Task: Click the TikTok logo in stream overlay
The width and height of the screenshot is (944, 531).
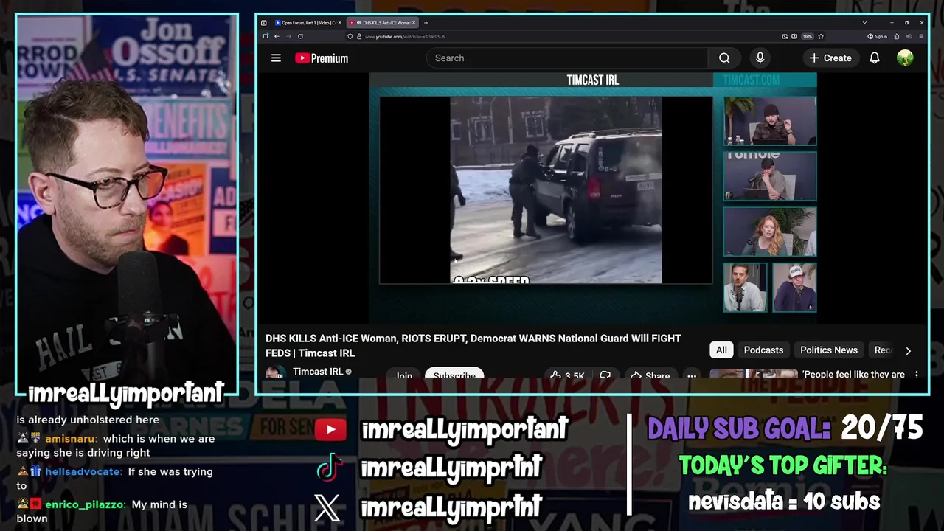Action: click(329, 467)
